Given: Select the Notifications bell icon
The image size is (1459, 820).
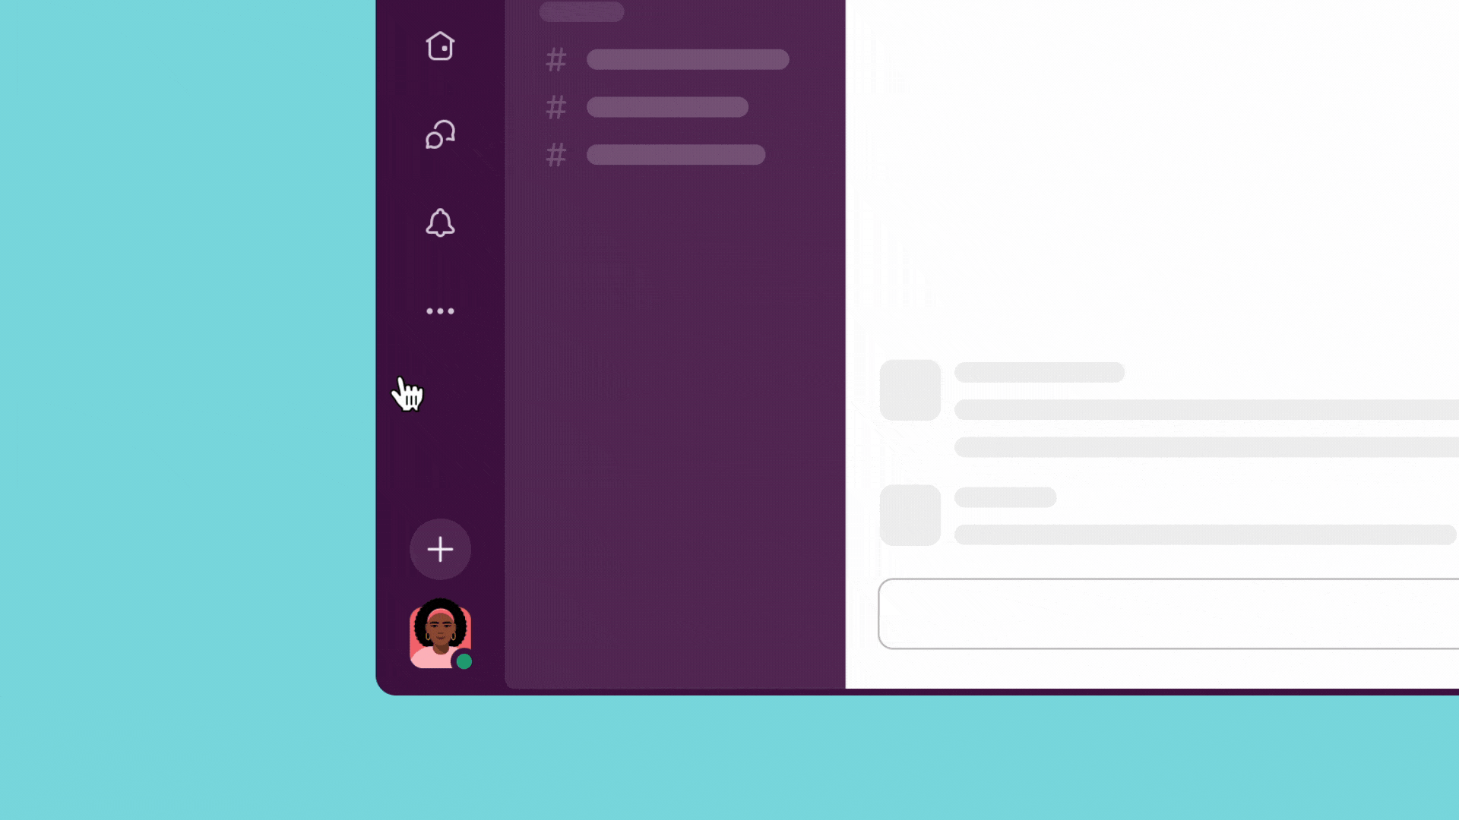Looking at the screenshot, I should (x=440, y=223).
